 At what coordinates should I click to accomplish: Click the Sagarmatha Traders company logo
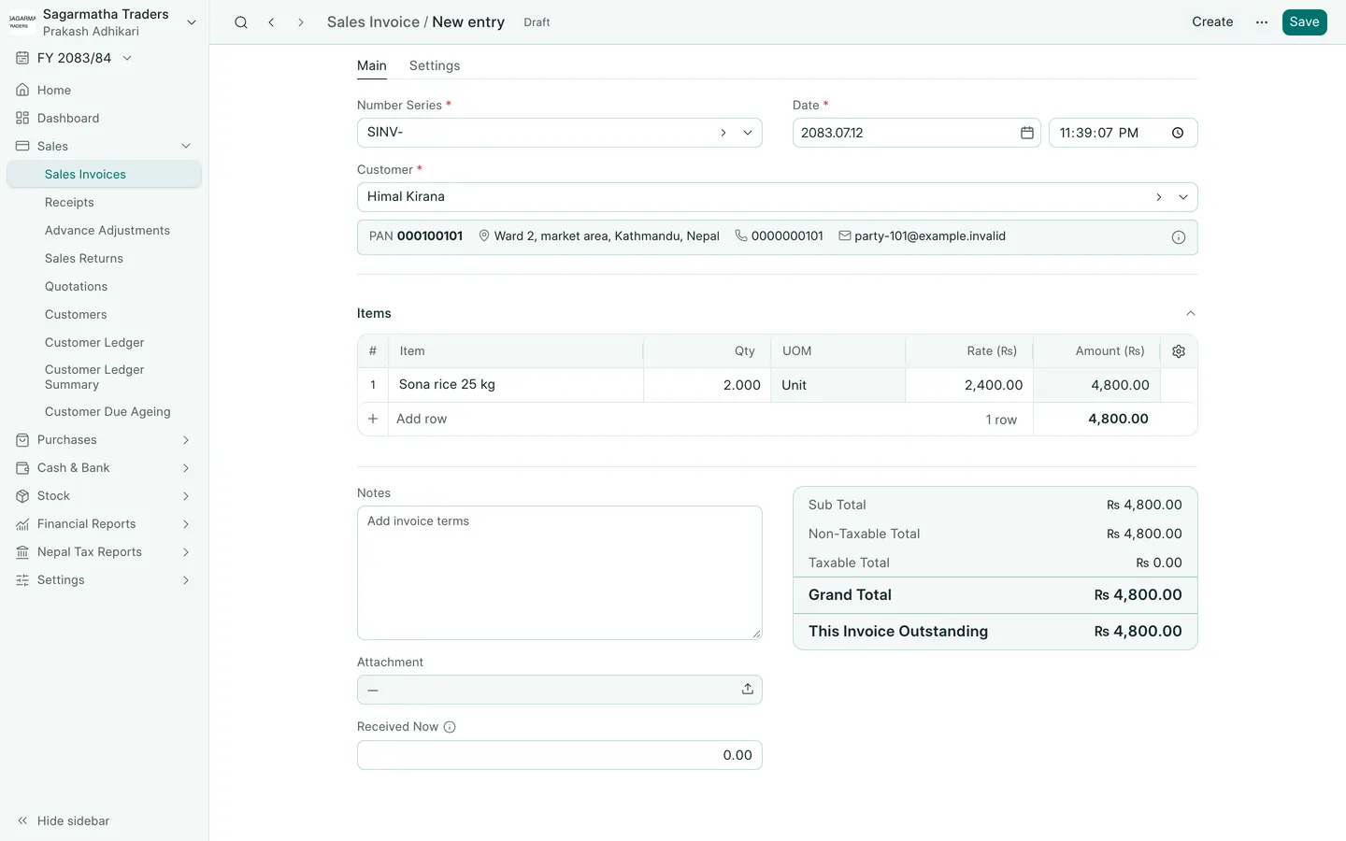[x=22, y=22]
